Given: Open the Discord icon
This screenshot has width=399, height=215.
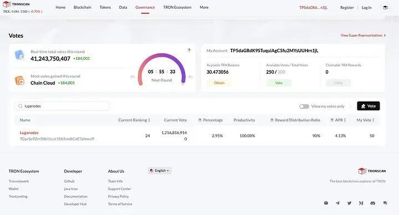Looking at the screenshot, I should [x=373, y=203].
